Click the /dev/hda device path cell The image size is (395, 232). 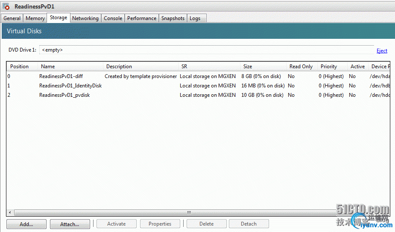pyautogui.click(x=380, y=76)
